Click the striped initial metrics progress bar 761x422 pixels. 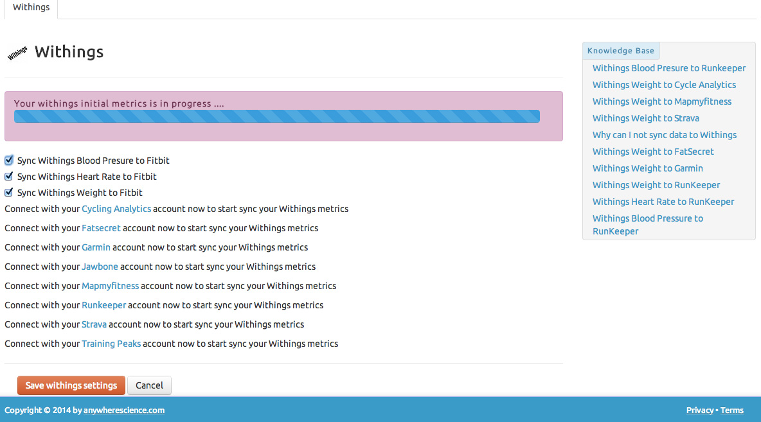276,116
